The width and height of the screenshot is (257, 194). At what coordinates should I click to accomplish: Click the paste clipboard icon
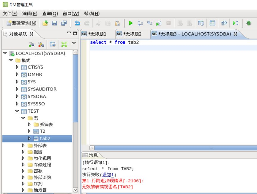(x=117, y=23)
